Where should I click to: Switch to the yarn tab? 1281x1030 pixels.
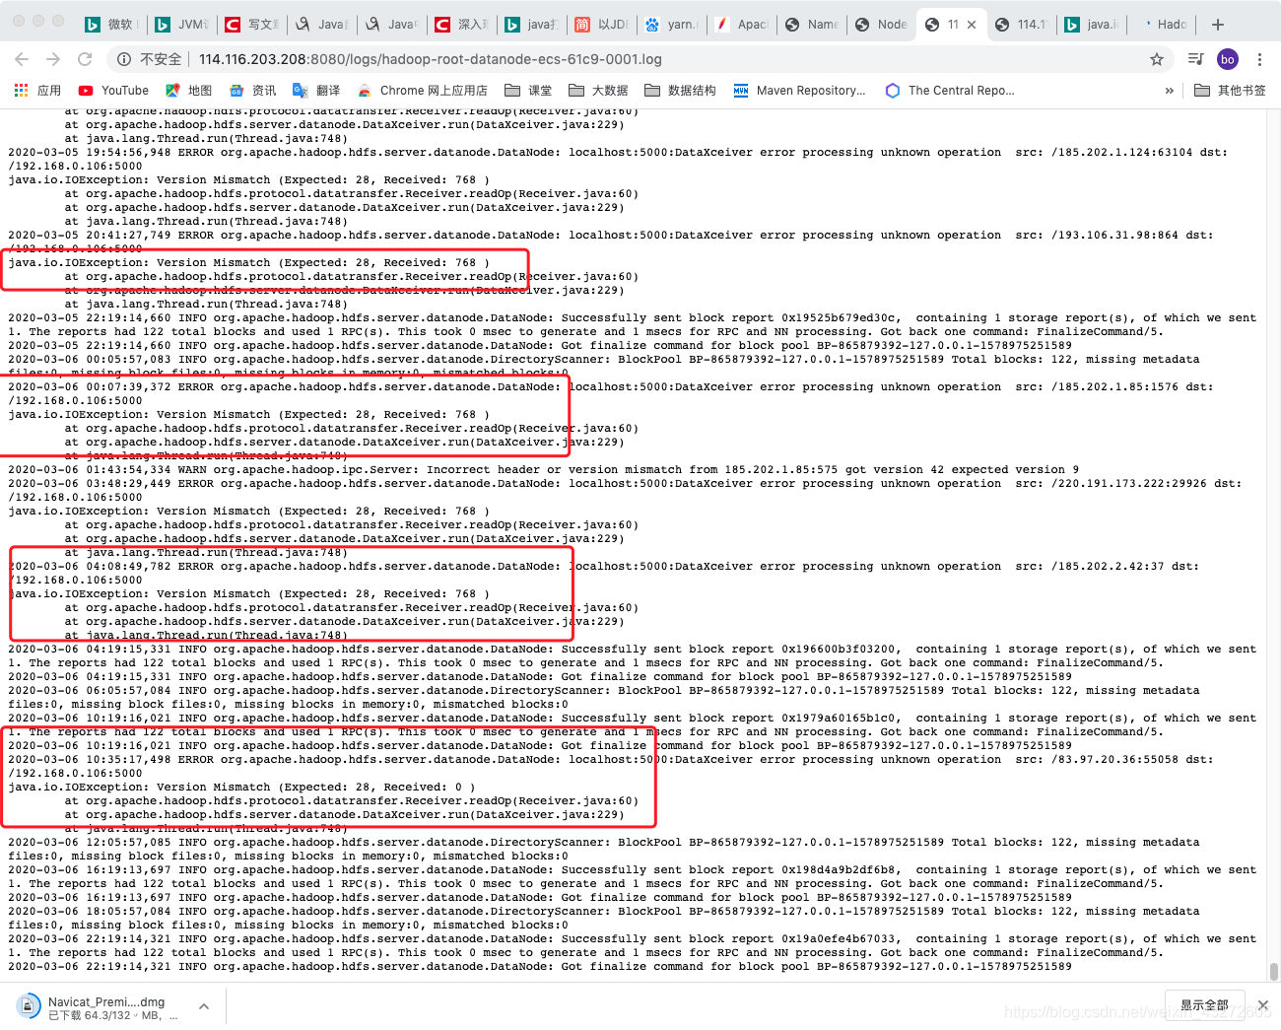click(671, 25)
